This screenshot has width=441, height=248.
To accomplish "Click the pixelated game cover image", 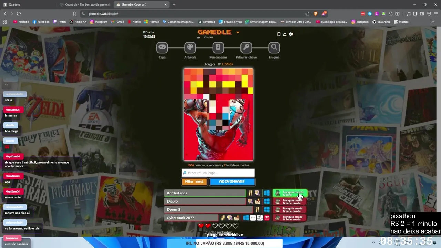I will (218, 114).
